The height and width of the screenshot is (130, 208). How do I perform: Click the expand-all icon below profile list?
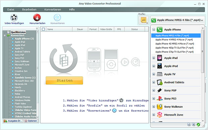[194, 124]
